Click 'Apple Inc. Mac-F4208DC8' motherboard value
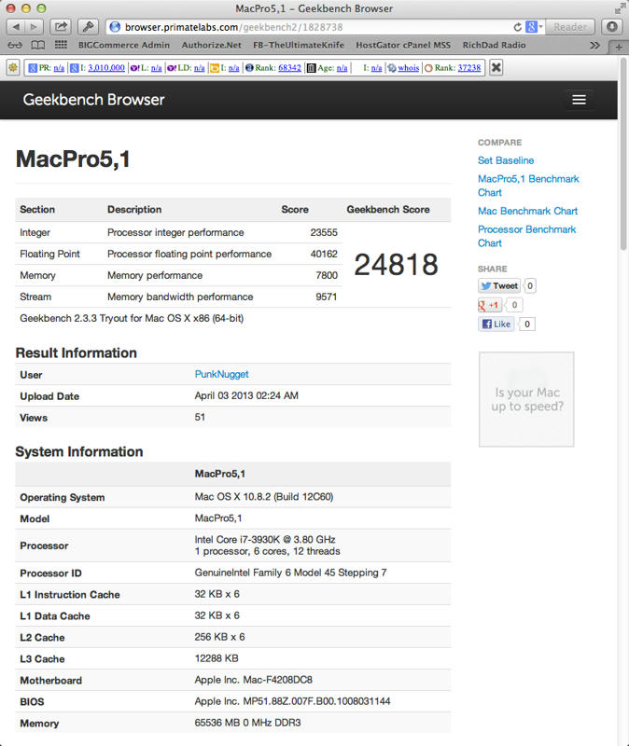Viewport: 629px width, 746px height. tap(253, 680)
